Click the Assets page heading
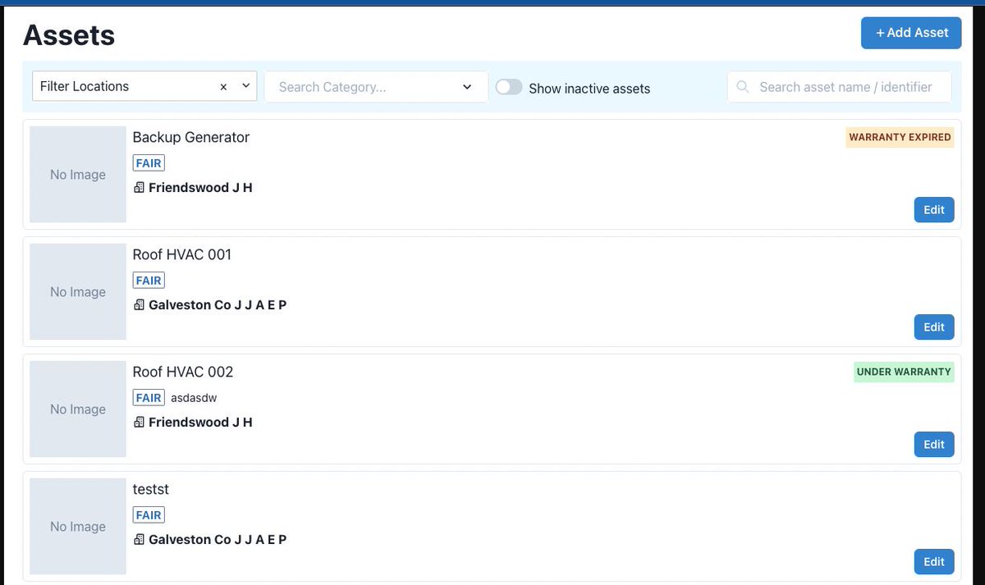Image resolution: width=985 pixels, height=585 pixels. tap(69, 34)
